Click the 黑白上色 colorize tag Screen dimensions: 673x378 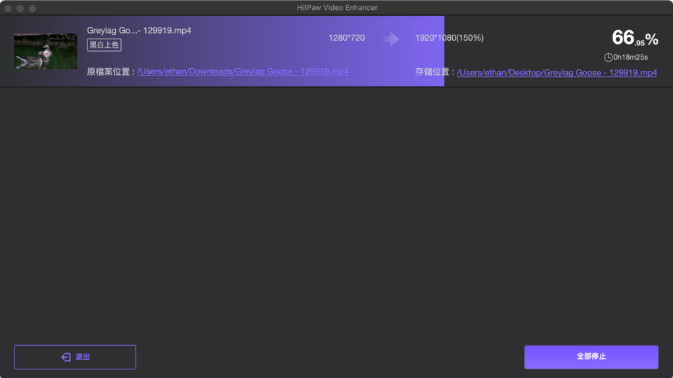click(x=104, y=45)
